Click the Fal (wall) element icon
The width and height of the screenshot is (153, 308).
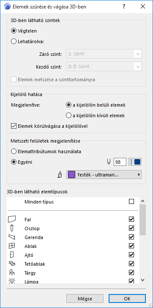click(12, 219)
